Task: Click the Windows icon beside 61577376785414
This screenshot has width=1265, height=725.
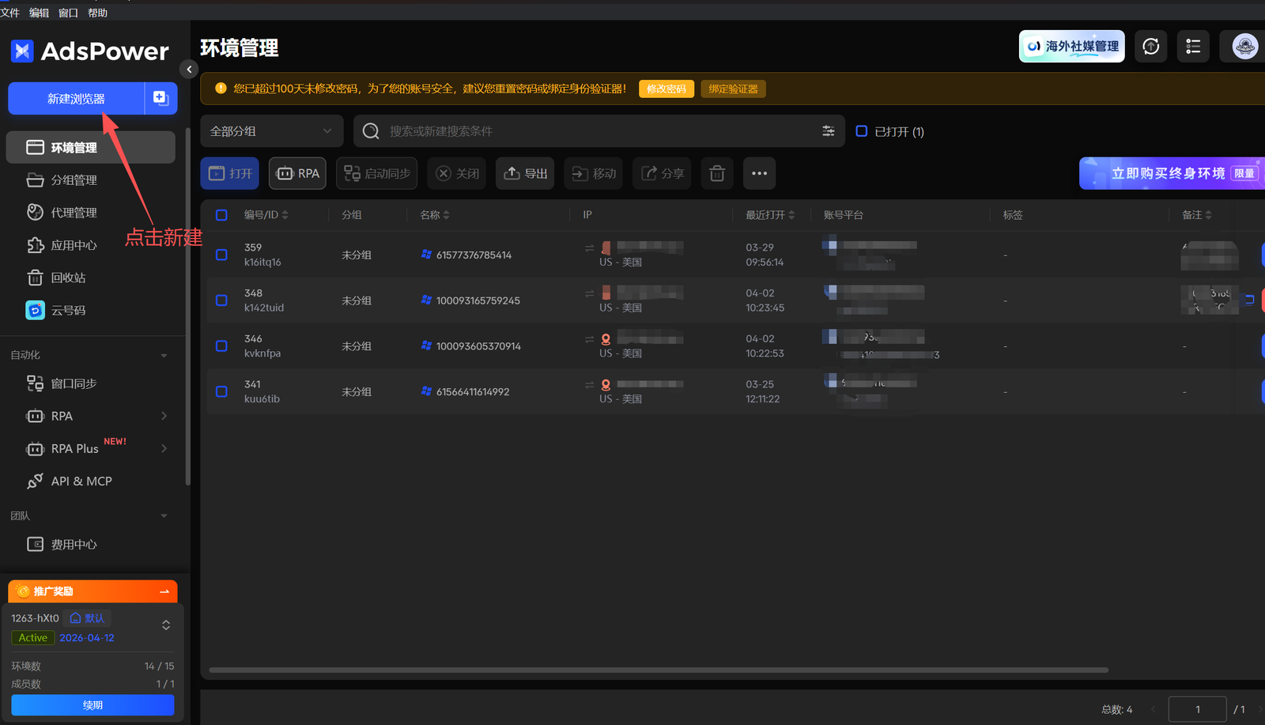Action: pyautogui.click(x=426, y=255)
